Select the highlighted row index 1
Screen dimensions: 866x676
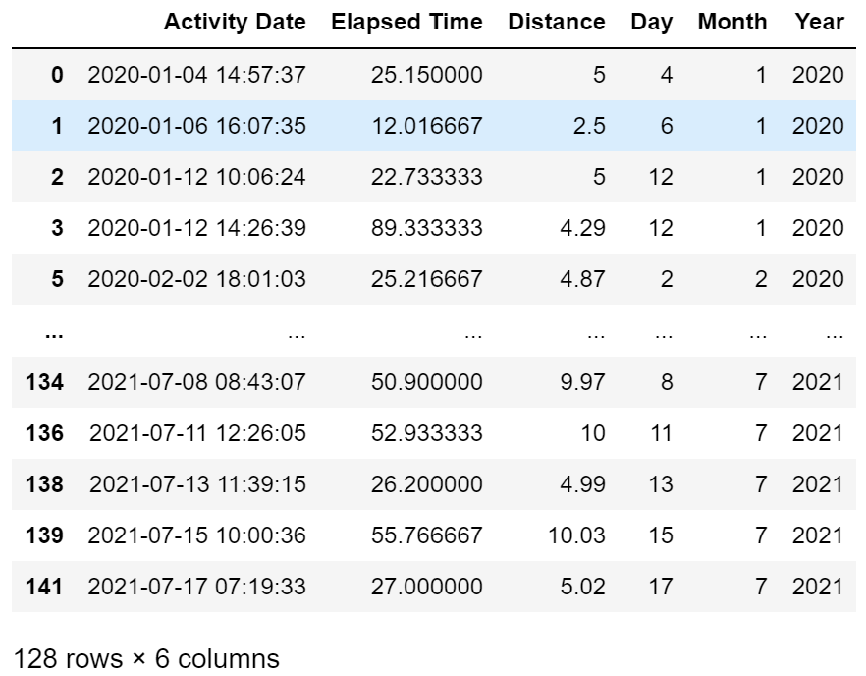pos(57,126)
